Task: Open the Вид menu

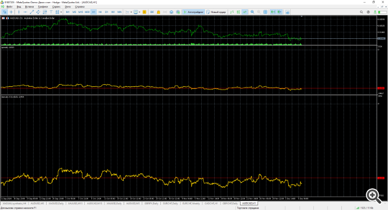Action: 19,7
